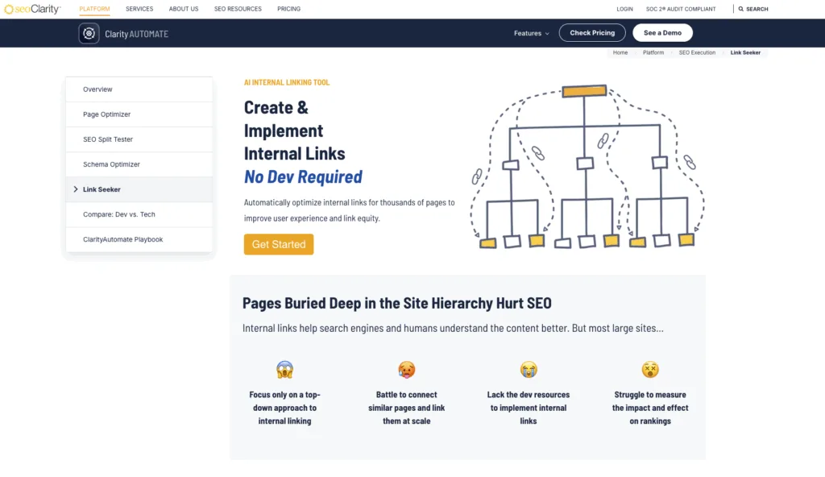Open SEO Split Tester sidebar link
Viewport: 825px width, 477px height.
(x=108, y=139)
